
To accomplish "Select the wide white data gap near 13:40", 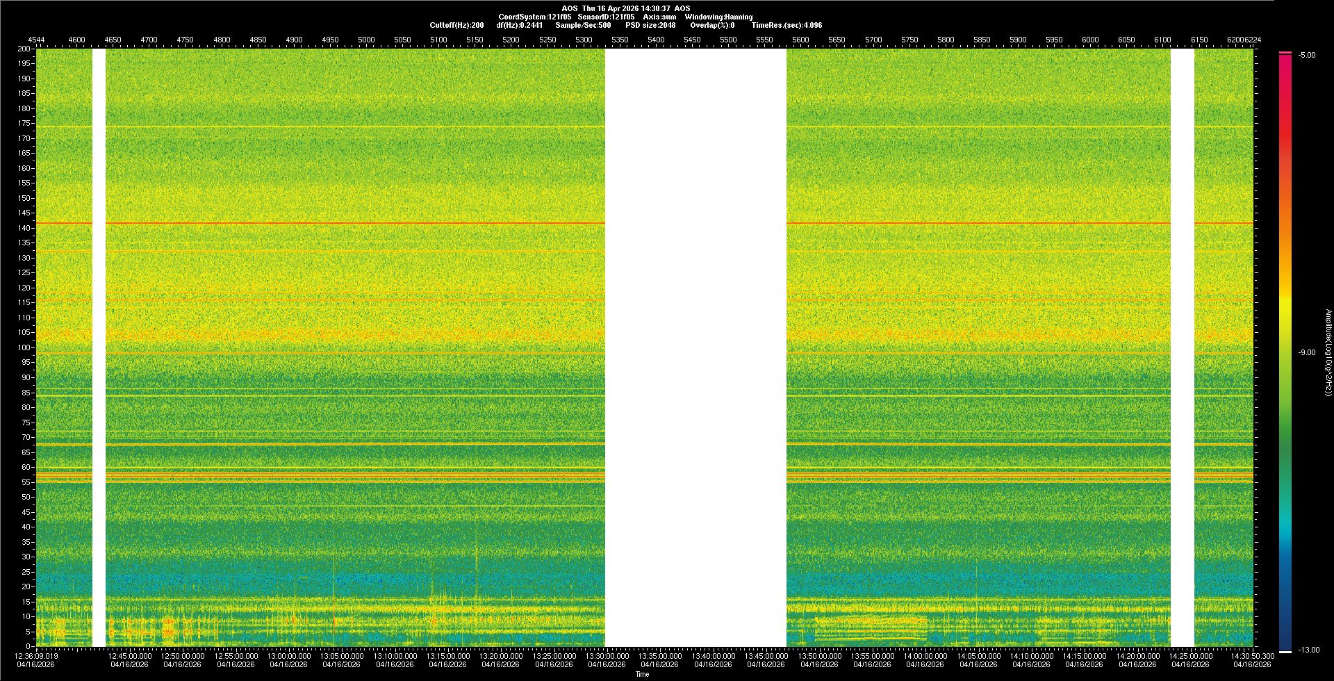I will coord(695,347).
